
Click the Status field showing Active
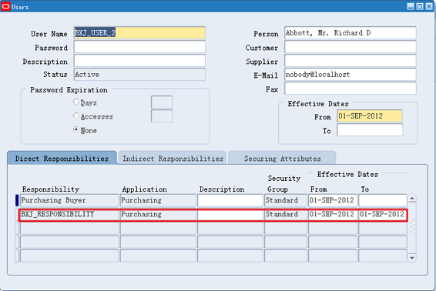(139, 75)
